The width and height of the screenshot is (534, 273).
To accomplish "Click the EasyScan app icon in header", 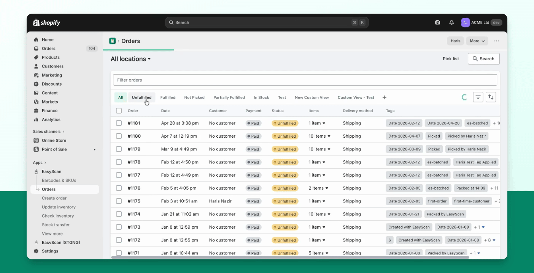I will [x=112, y=41].
